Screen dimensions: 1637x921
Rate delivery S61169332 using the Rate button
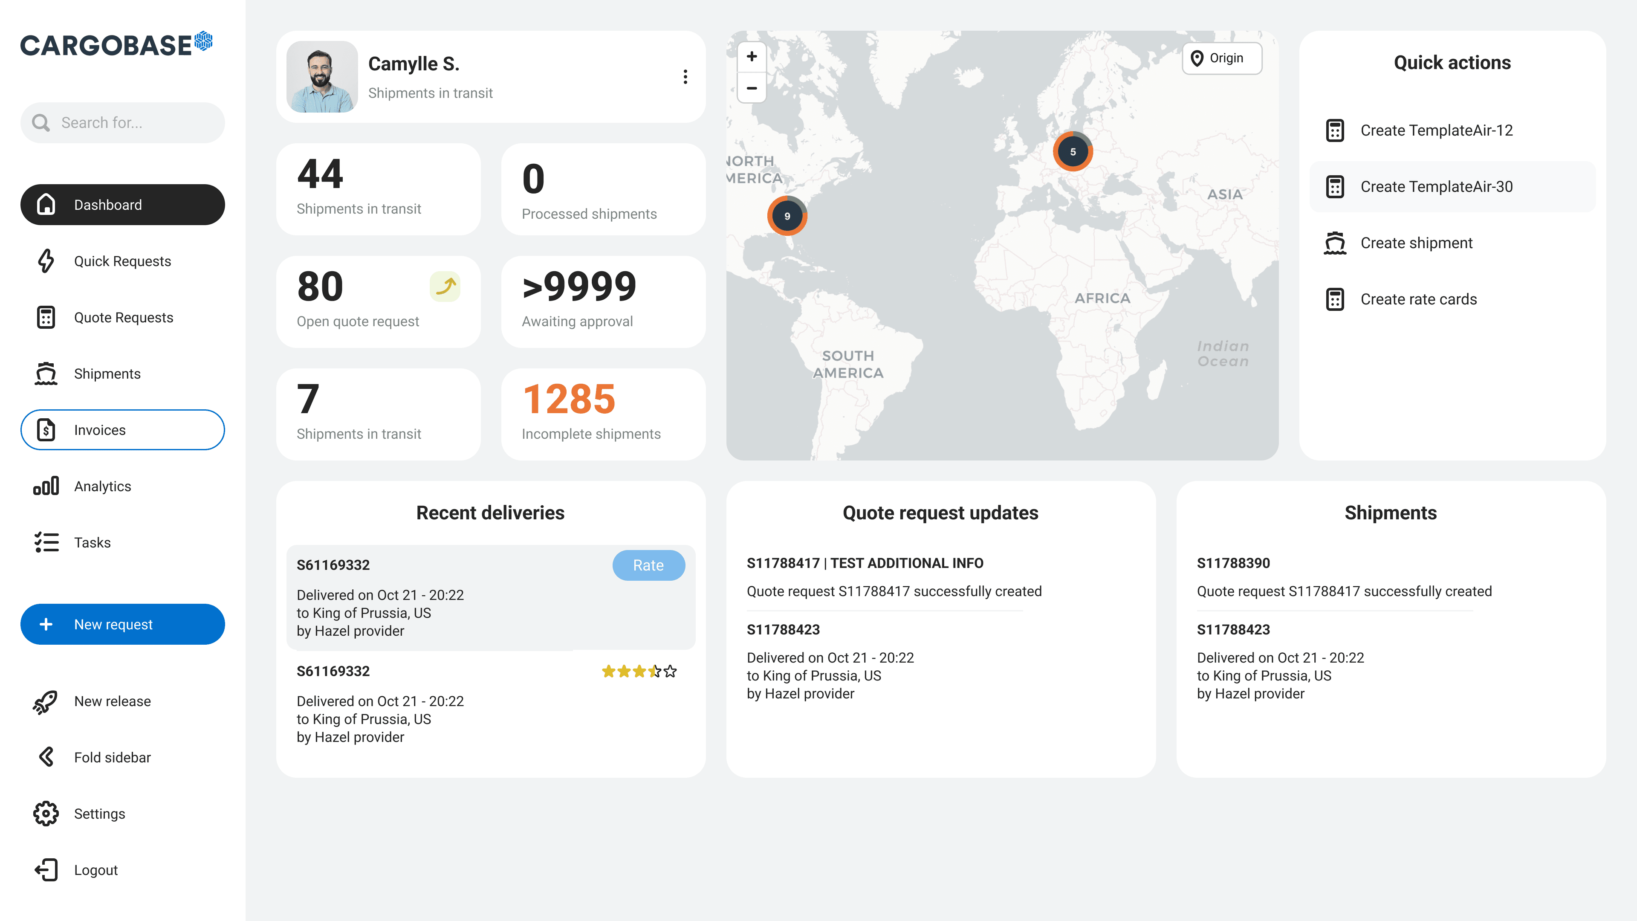648,565
